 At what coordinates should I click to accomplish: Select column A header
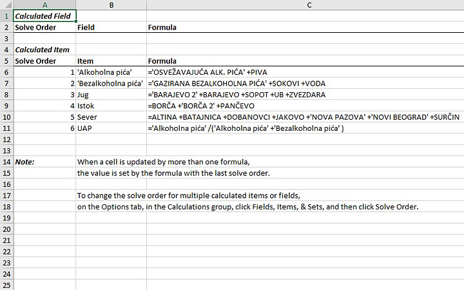44,5
